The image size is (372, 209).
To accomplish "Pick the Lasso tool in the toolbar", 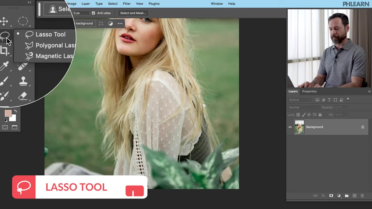I will click(x=4, y=36).
